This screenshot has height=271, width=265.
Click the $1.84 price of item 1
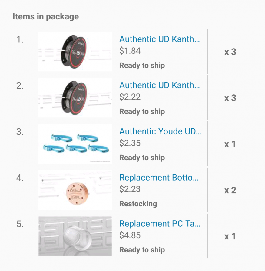[x=130, y=51]
